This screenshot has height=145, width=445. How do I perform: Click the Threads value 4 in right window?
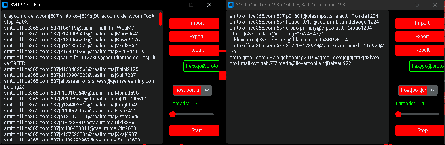[422, 104]
